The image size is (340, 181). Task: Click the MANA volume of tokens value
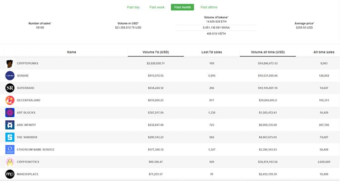pos(216,28)
